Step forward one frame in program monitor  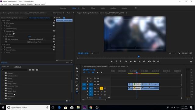pyautogui.click(x=140, y=61)
